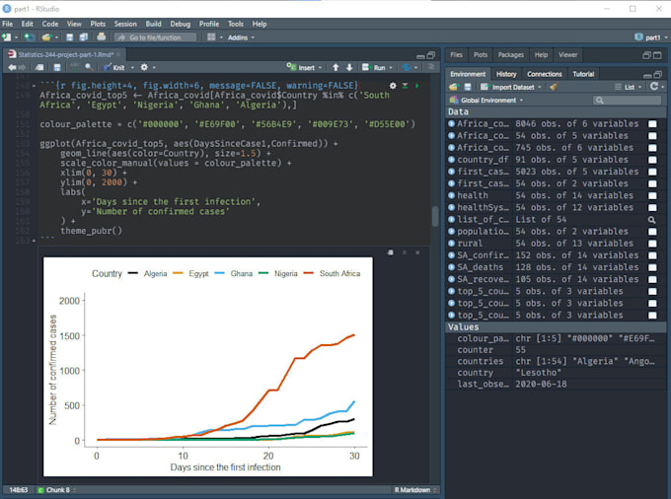Image resolution: width=671 pixels, height=499 pixels.
Task: Click Go to file/function search box
Action: pyautogui.click(x=155, y=37)
